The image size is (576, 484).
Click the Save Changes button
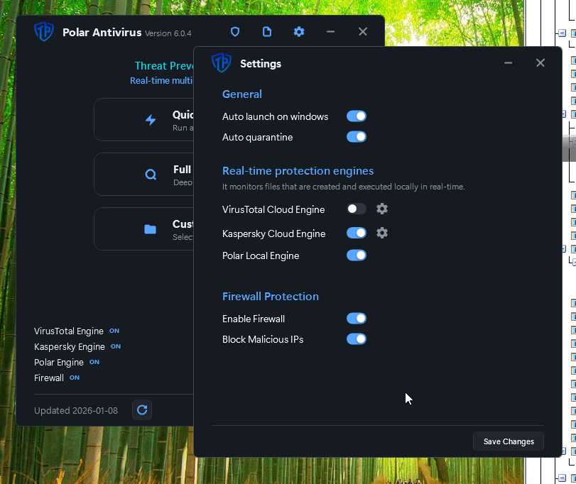509,441
